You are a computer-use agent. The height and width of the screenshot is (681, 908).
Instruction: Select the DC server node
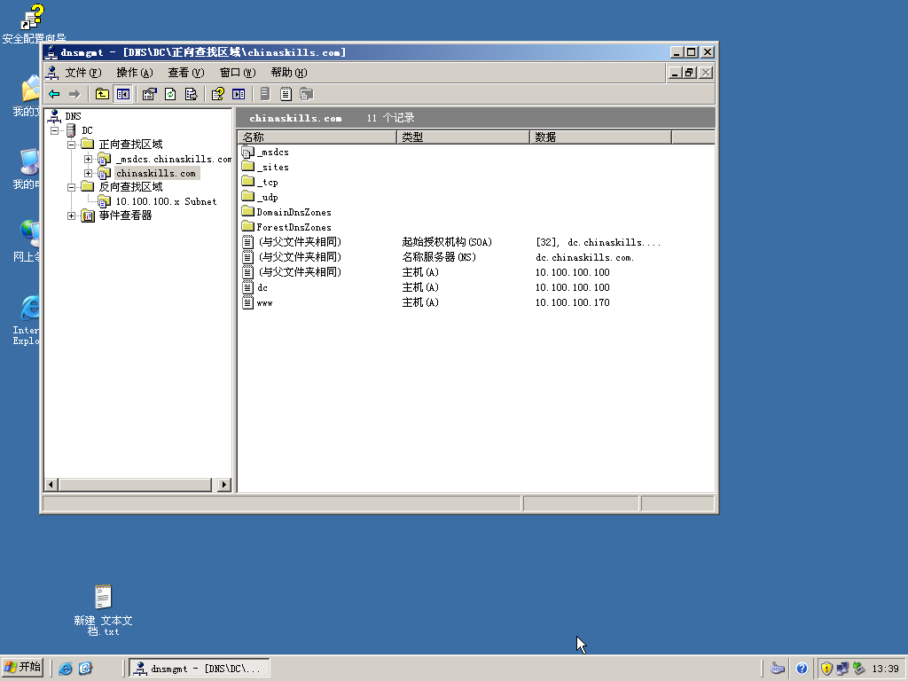(x=87, y=131)
